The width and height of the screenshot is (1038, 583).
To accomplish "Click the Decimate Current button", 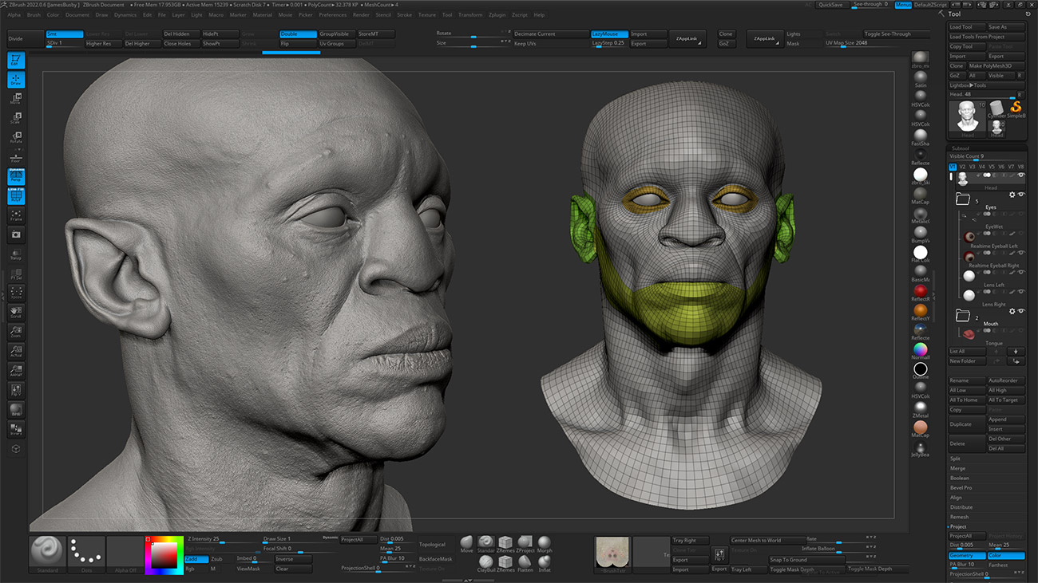I will pos(549,34).
